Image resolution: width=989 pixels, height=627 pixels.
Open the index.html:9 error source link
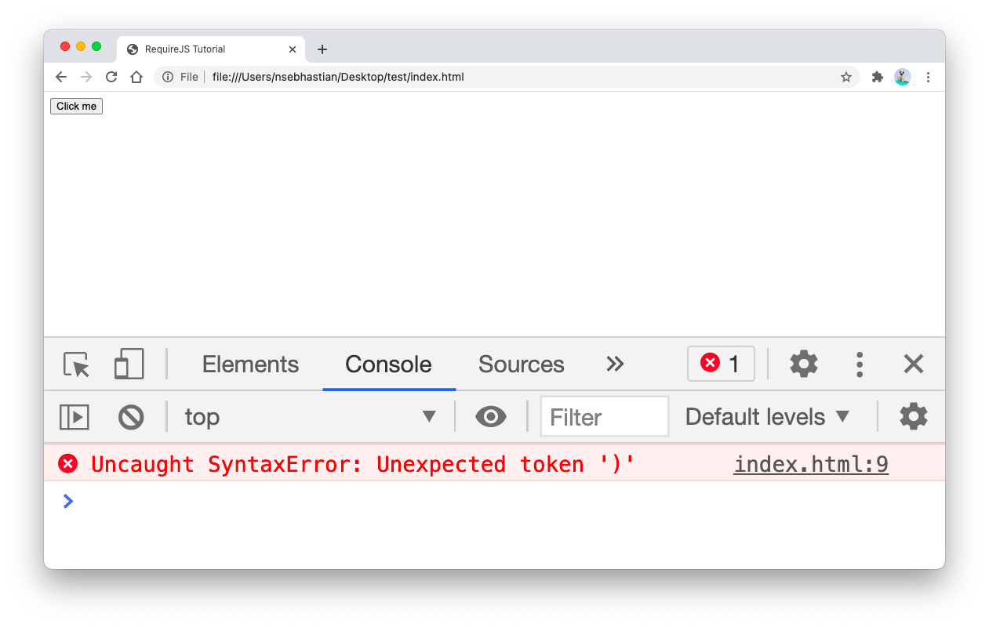pos(810,463)
